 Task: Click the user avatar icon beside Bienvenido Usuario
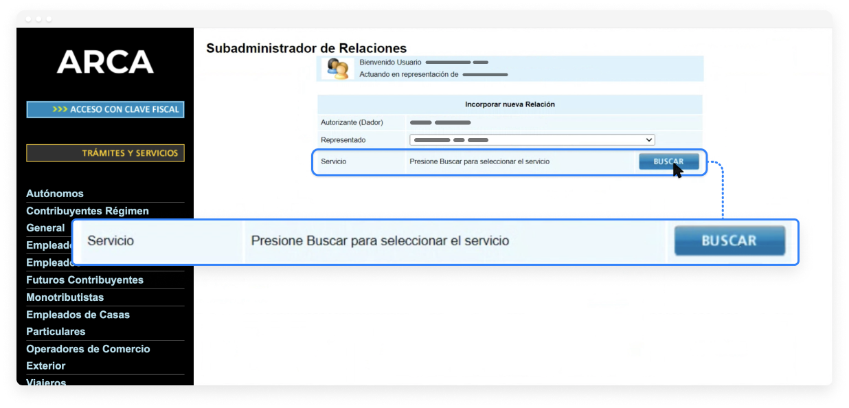(x=337, y=69)
